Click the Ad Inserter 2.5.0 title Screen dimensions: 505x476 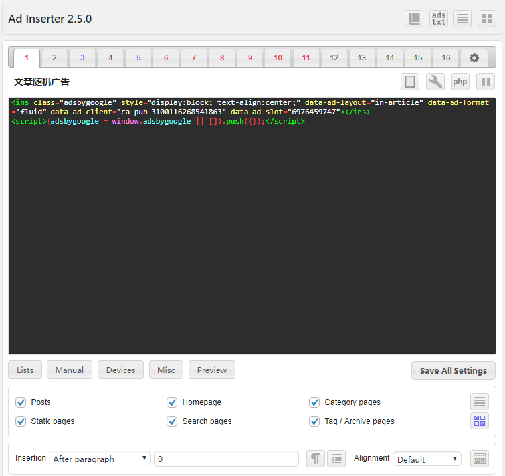coord(50,19)
